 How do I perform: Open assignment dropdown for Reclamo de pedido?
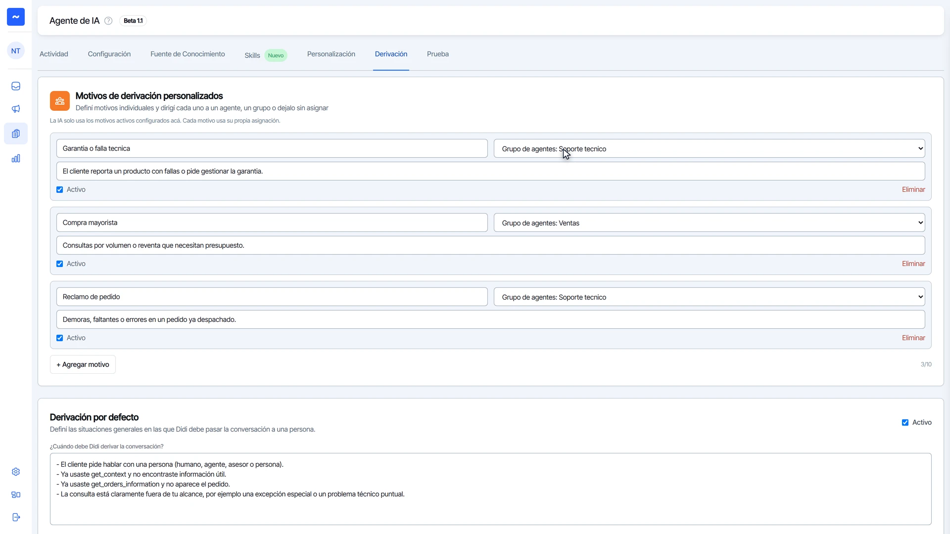point(709,297)
